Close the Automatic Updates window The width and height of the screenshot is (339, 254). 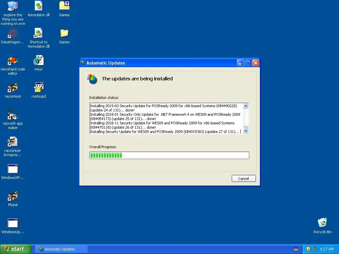point(256,63)
